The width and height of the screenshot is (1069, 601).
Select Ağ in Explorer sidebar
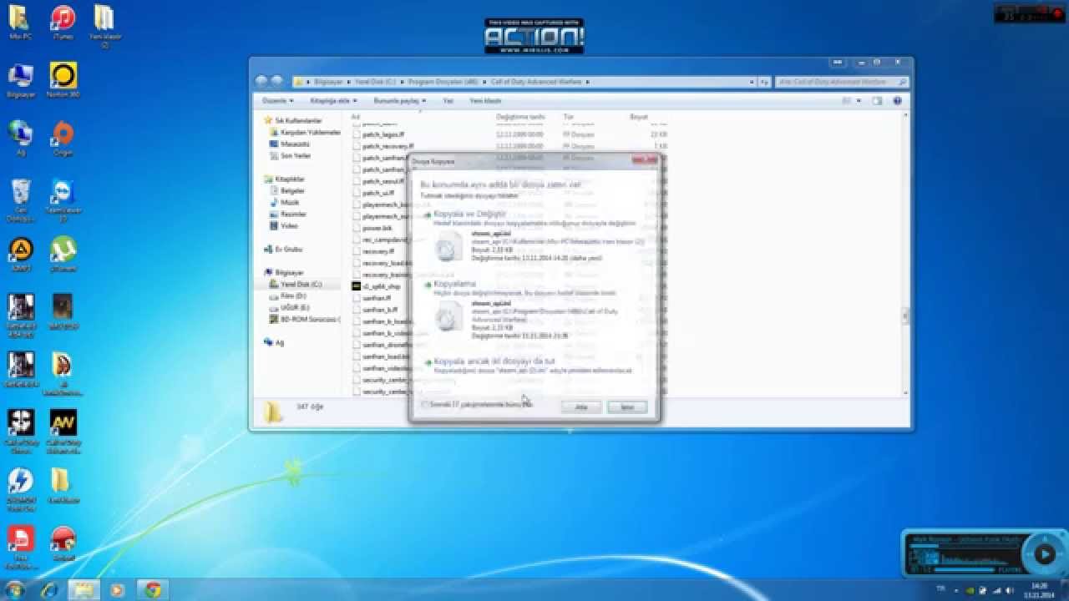[x=279, y=343]
